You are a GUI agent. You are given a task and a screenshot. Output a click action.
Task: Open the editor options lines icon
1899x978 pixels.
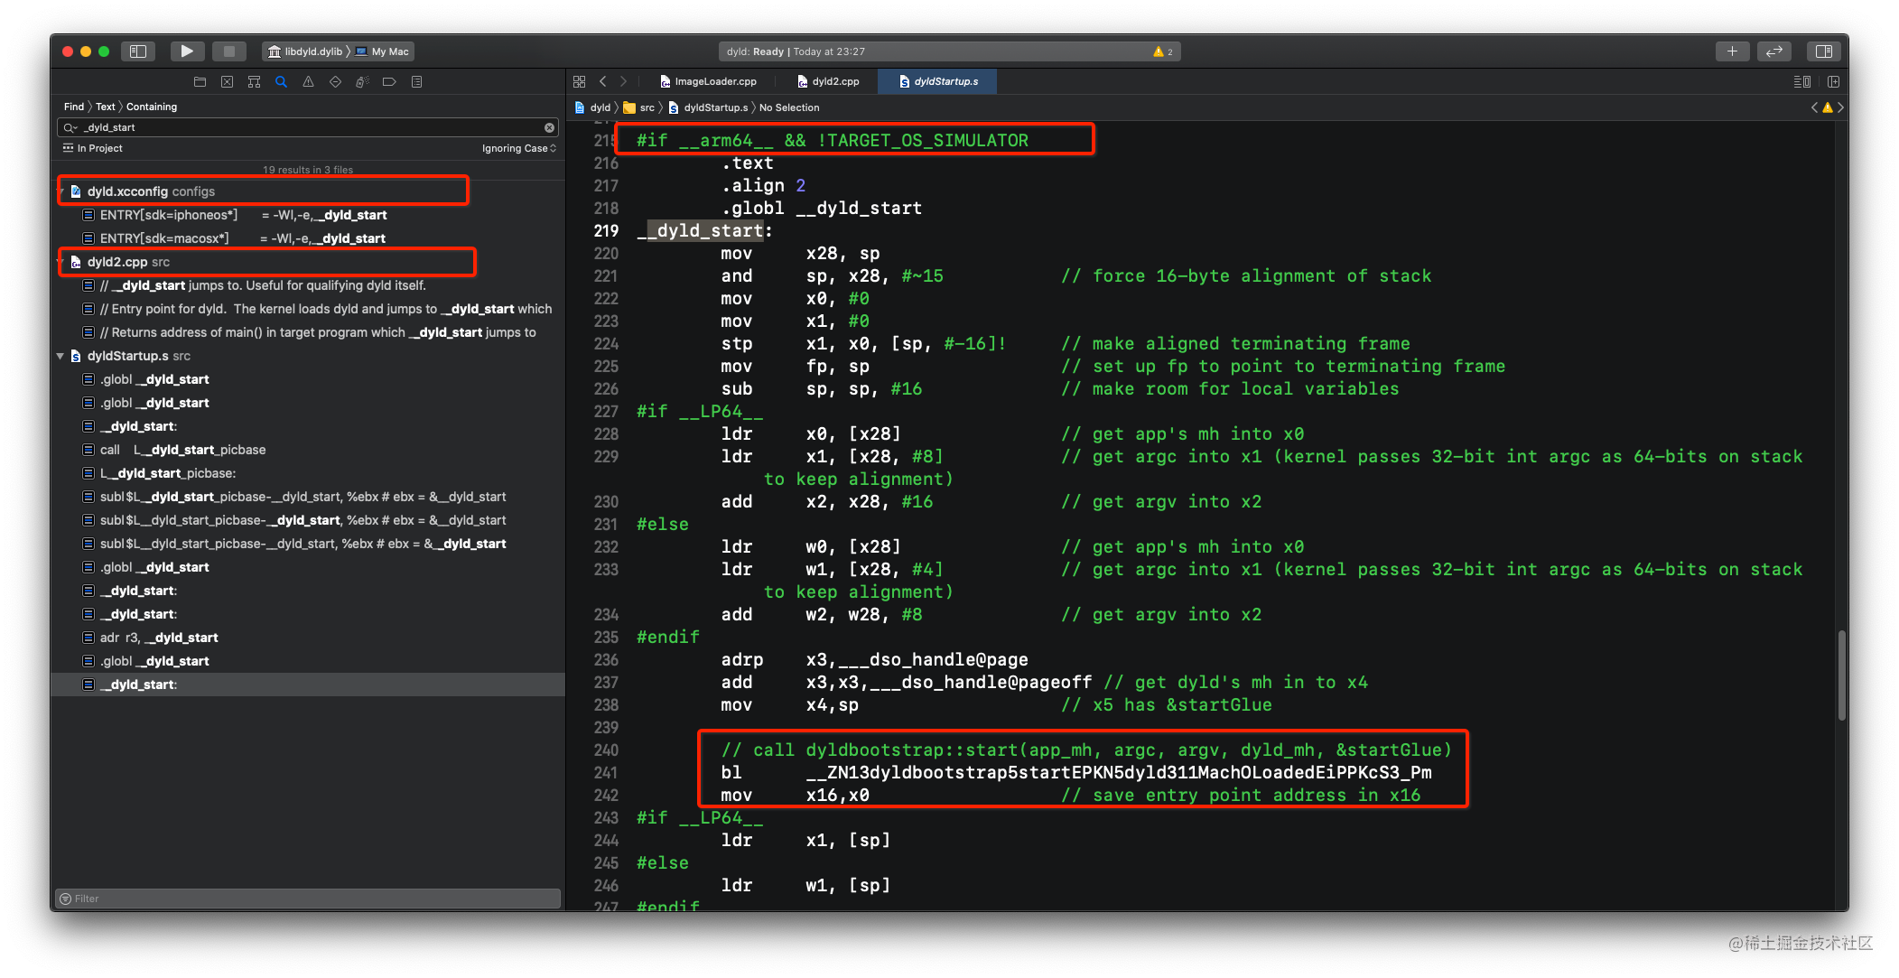pyautogui.click(x=1801, y=81)
